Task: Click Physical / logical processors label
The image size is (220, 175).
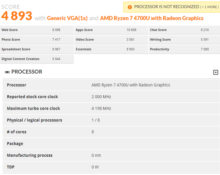Action: [35, 120]
